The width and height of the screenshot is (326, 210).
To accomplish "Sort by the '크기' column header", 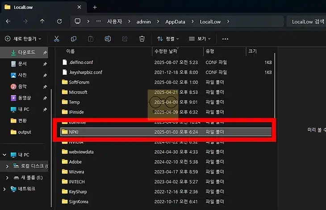I will click(253, 51).
